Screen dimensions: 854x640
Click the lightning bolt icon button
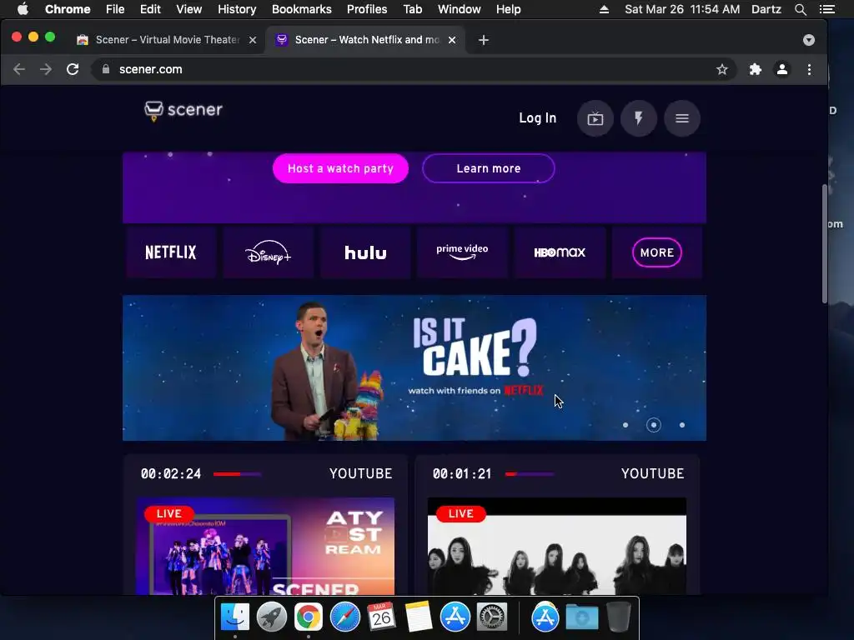[638, 118]
